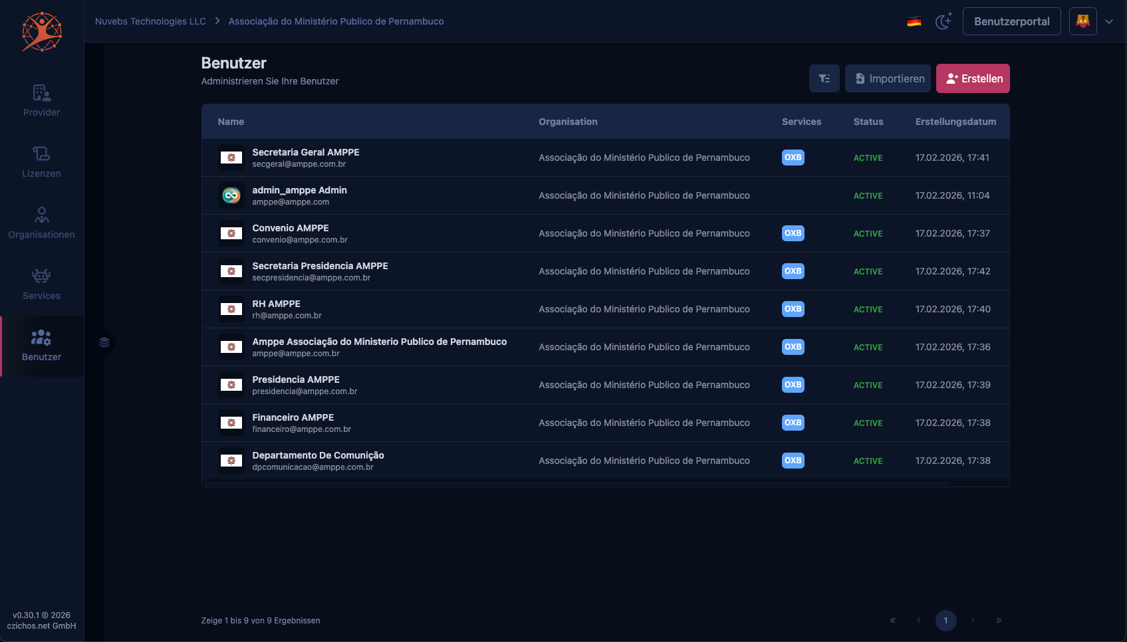Expand the account dropdown chevron
Screen dimensions: 1127x642
(x=1109, y=21)
